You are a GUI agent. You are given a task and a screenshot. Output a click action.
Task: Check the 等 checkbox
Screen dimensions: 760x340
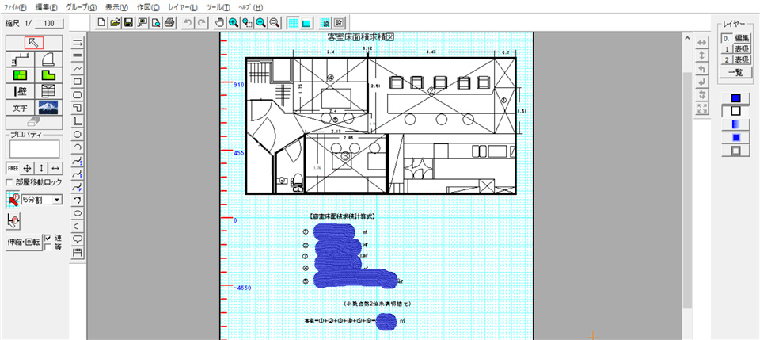pyautogui.click(x=47, y=246)
